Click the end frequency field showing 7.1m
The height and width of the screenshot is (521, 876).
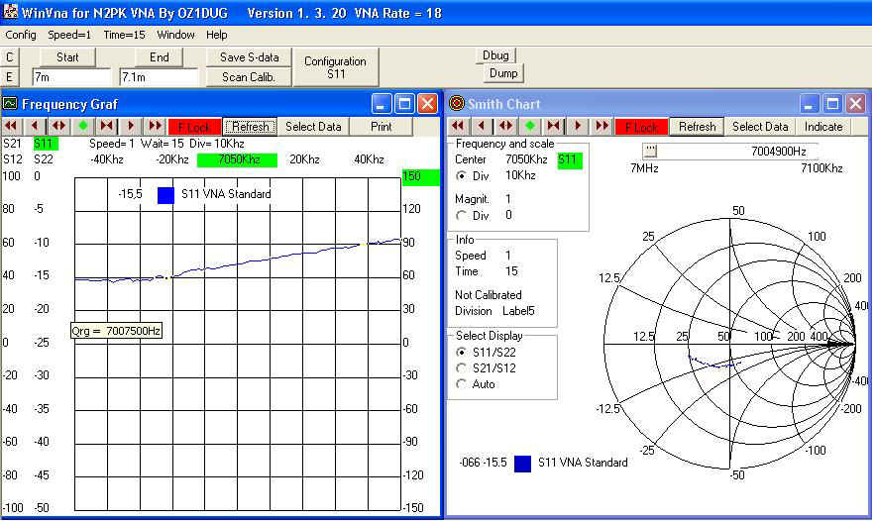point(160,77)
